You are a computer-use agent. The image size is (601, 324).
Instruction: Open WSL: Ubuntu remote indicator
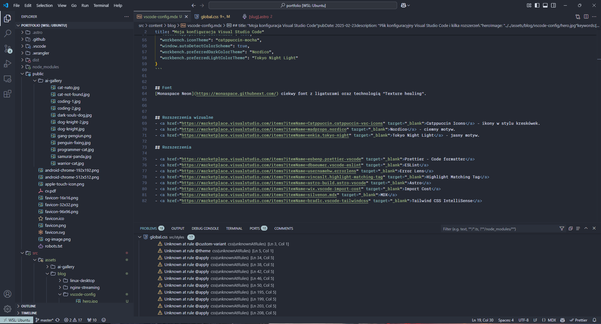17,320
